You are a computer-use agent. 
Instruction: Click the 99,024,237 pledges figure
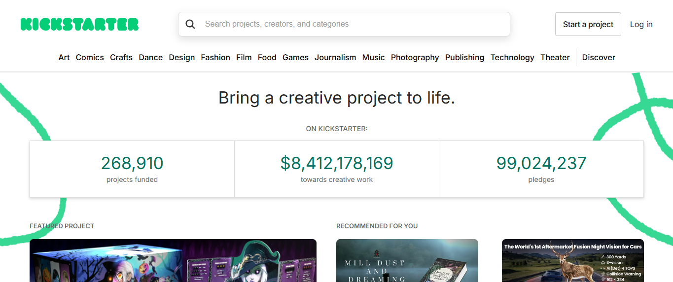point(541,163)
